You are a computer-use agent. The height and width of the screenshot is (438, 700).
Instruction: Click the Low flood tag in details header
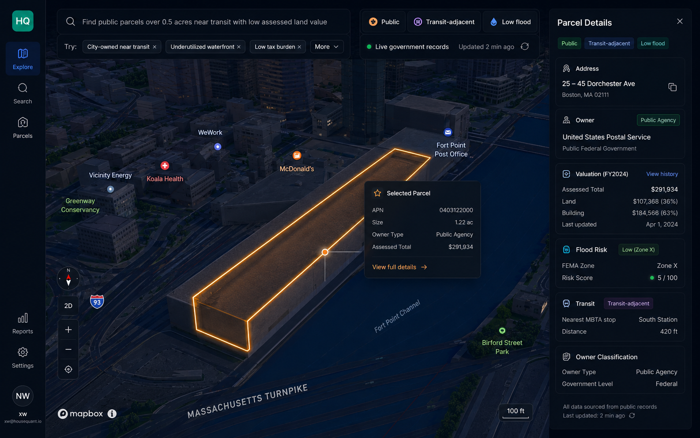click(x=653, y=43)
